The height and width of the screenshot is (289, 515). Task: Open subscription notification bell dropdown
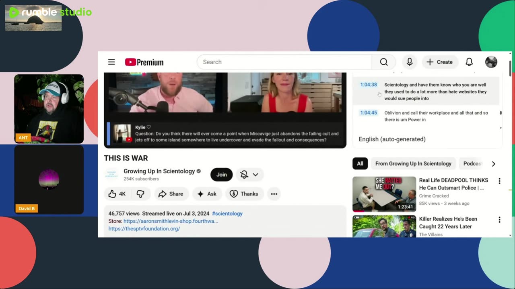coord(249,175)
